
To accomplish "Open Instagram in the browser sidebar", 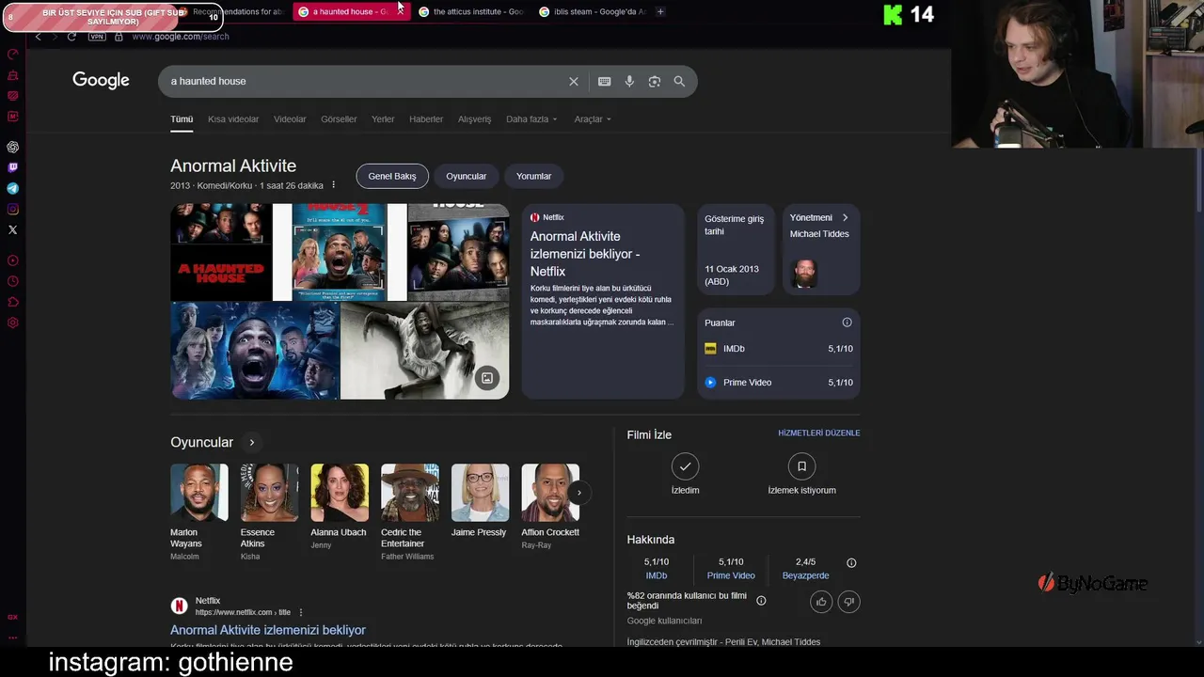I will [x=12, y=210].
